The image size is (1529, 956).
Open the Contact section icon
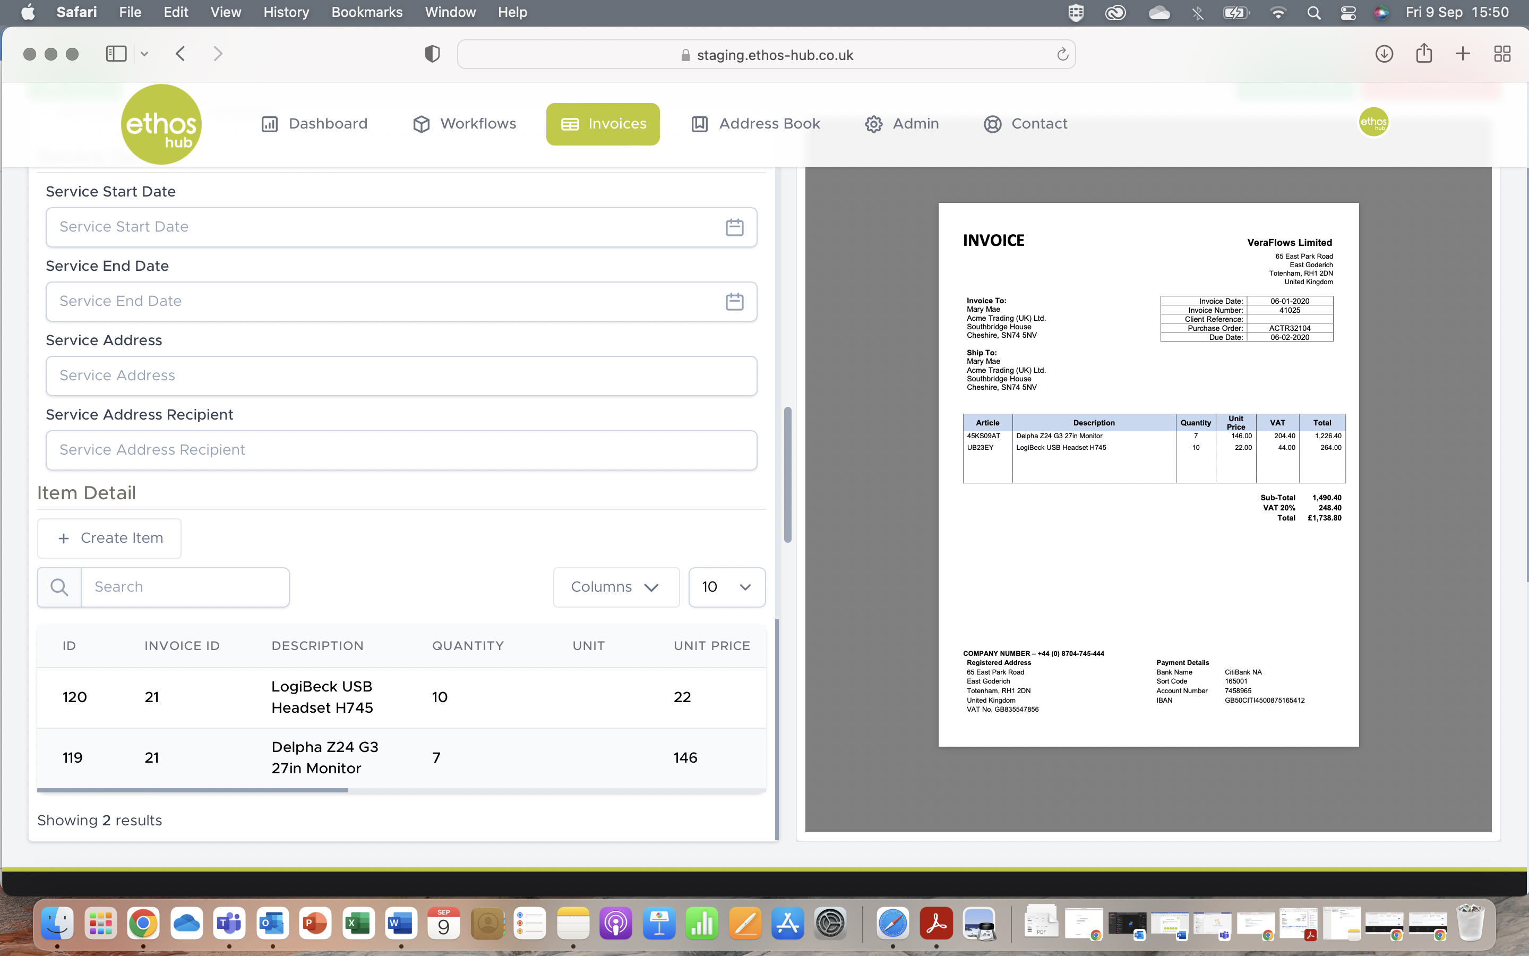point(992,124)
